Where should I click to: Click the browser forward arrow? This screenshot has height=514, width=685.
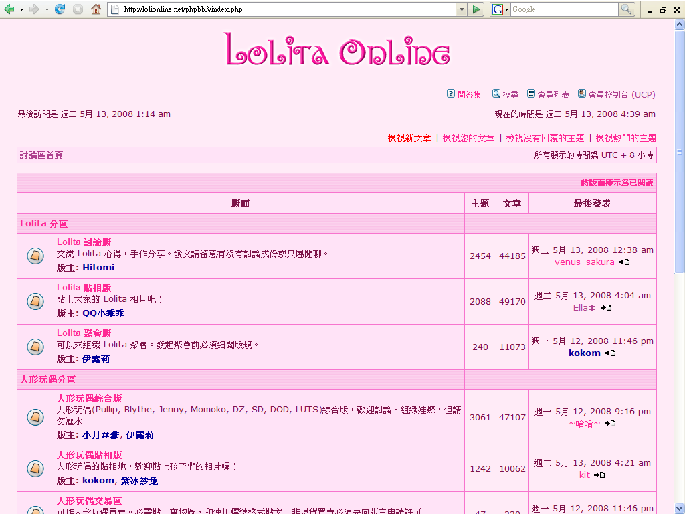pyautogui.click(x=34, y=9)
